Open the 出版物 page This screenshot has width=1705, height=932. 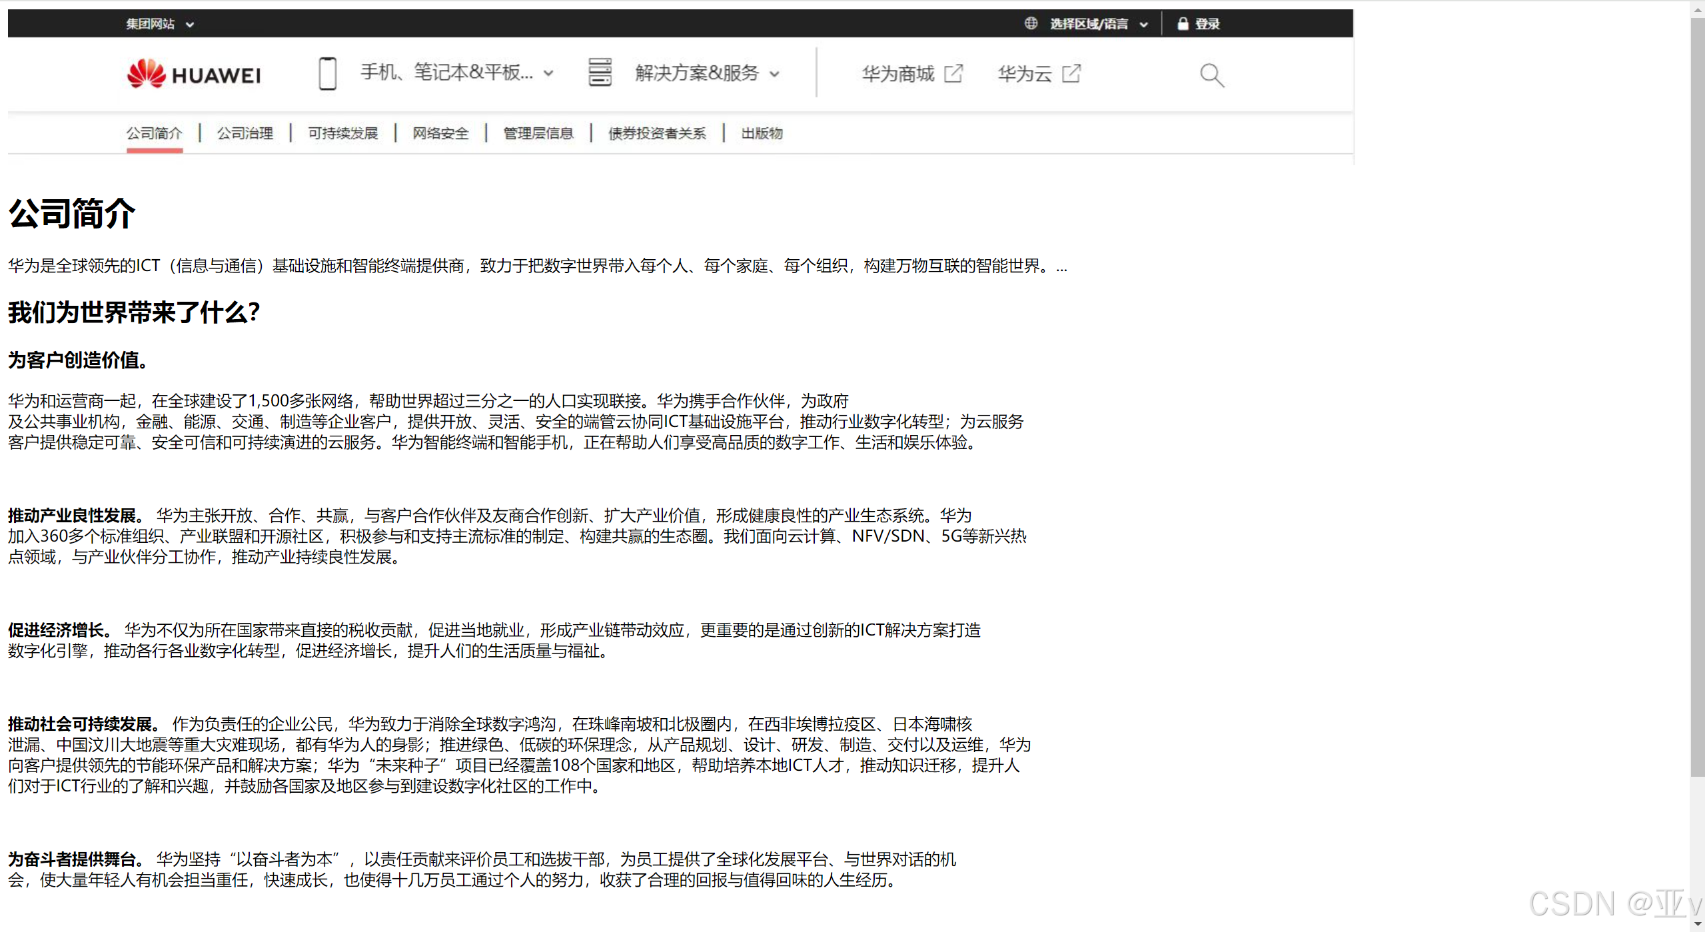point(760,133)
